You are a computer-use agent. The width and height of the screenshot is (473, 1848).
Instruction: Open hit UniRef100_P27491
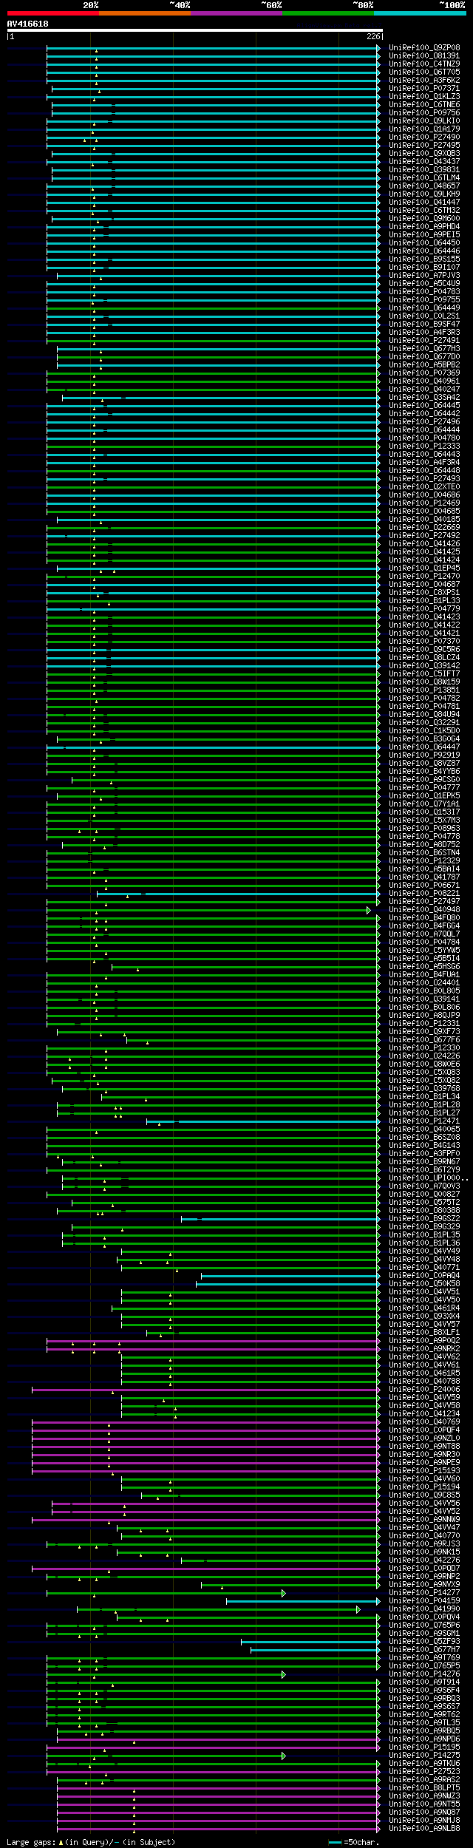click(x=424, y=340)
